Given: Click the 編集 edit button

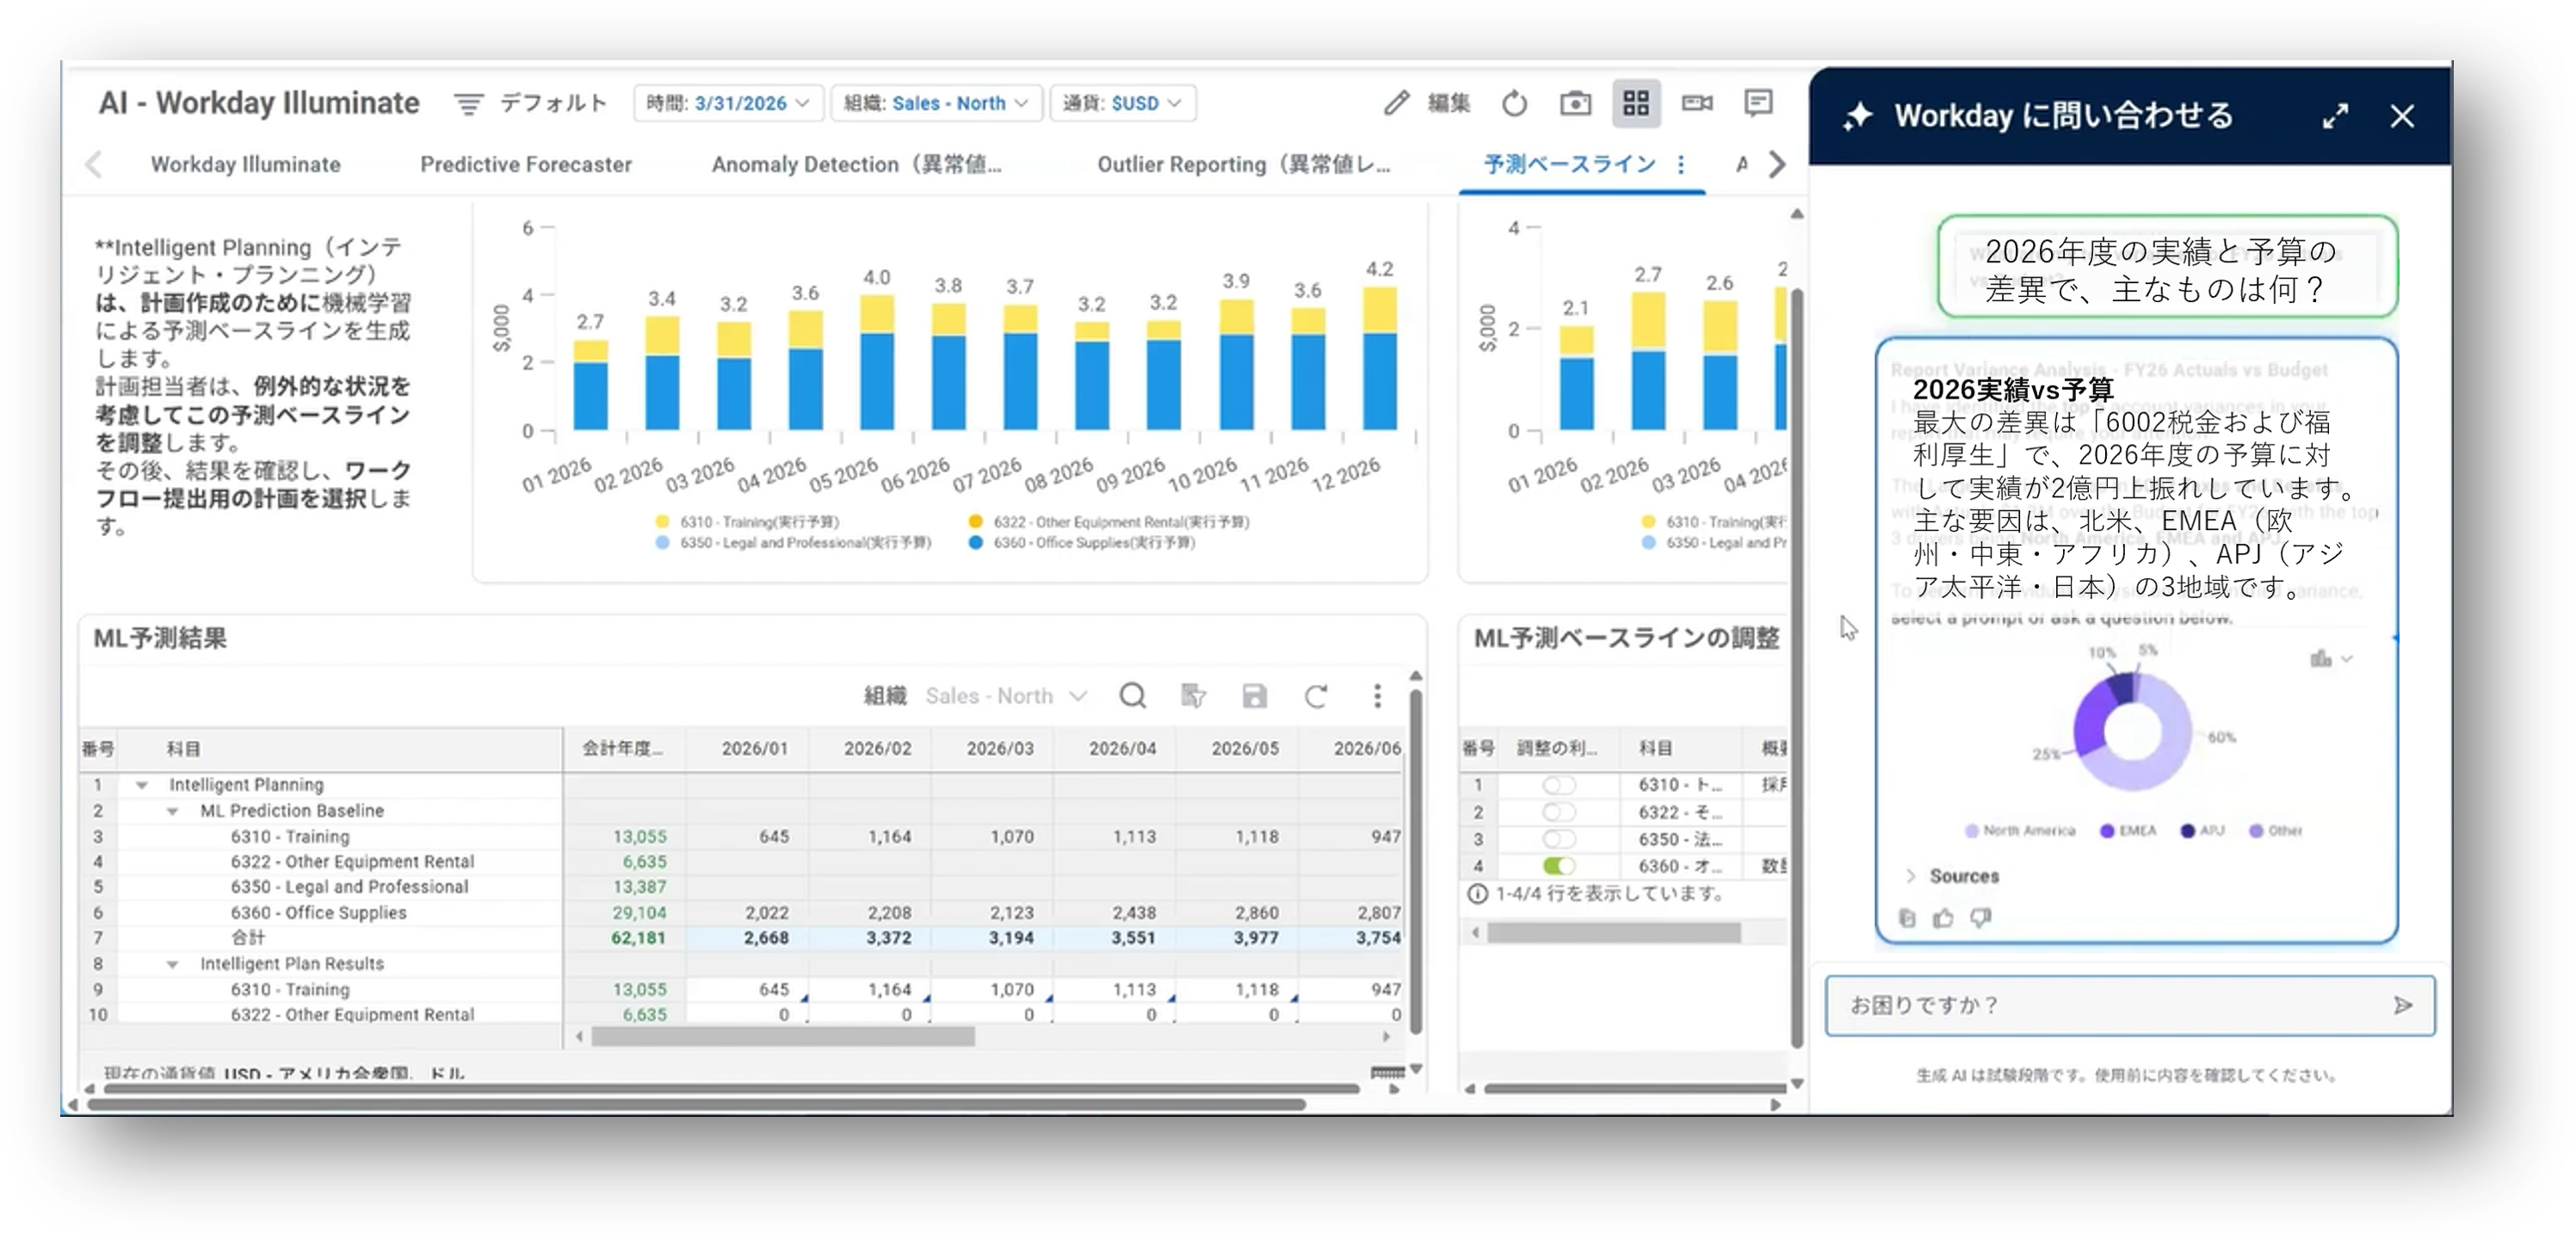Looking at the screenshot, I should coord(1427,103).
